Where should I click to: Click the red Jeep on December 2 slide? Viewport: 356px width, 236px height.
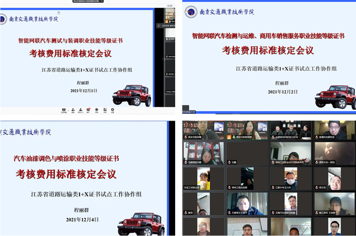click(334, 96)
